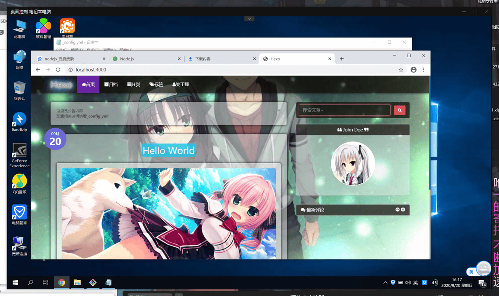Open the Hello World post title
The height and width of the screenshot is (296, 499).
coord(168,150)
